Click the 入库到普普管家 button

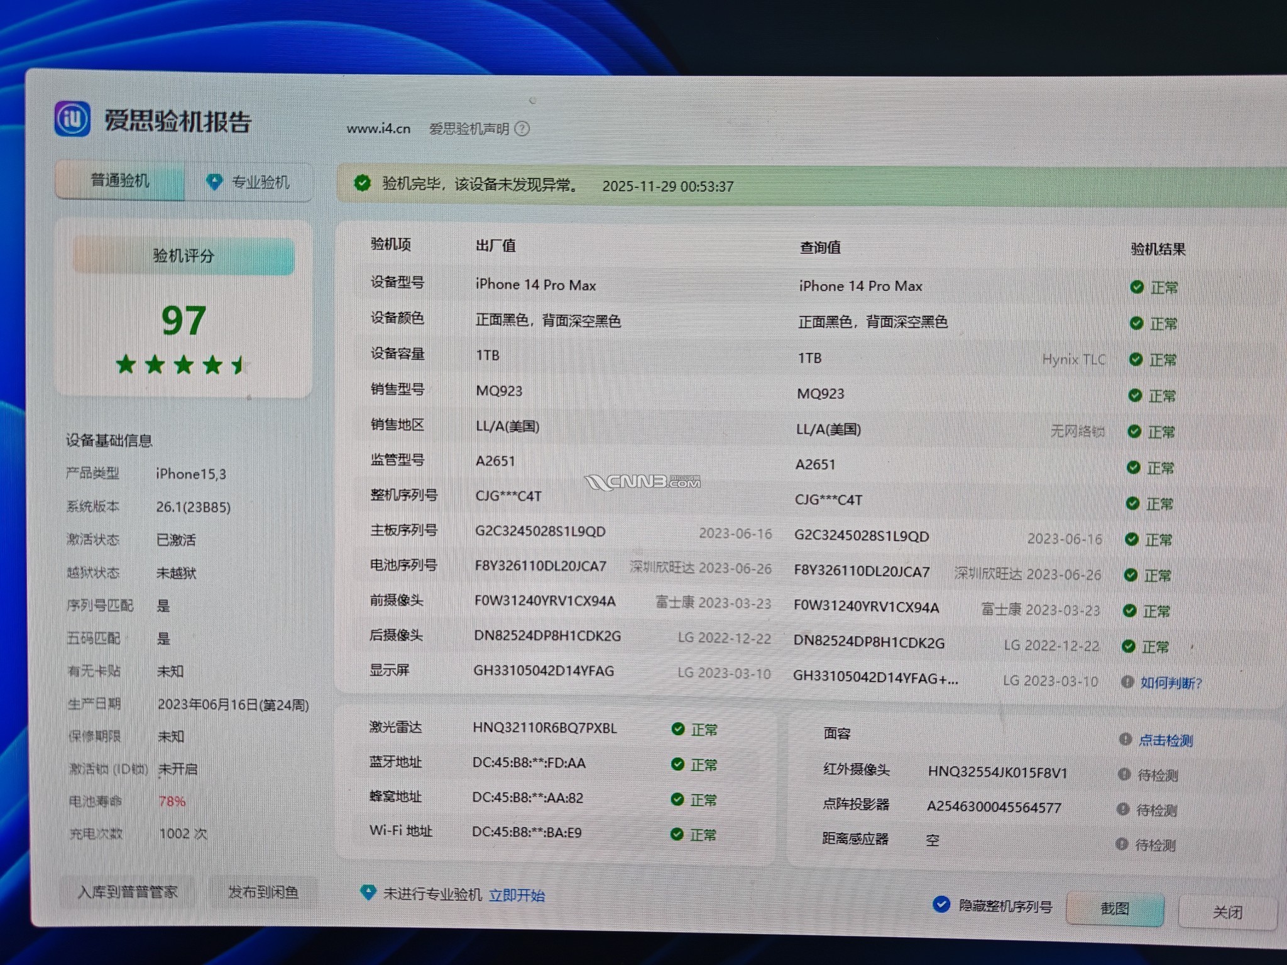click(x=128, y=892)
